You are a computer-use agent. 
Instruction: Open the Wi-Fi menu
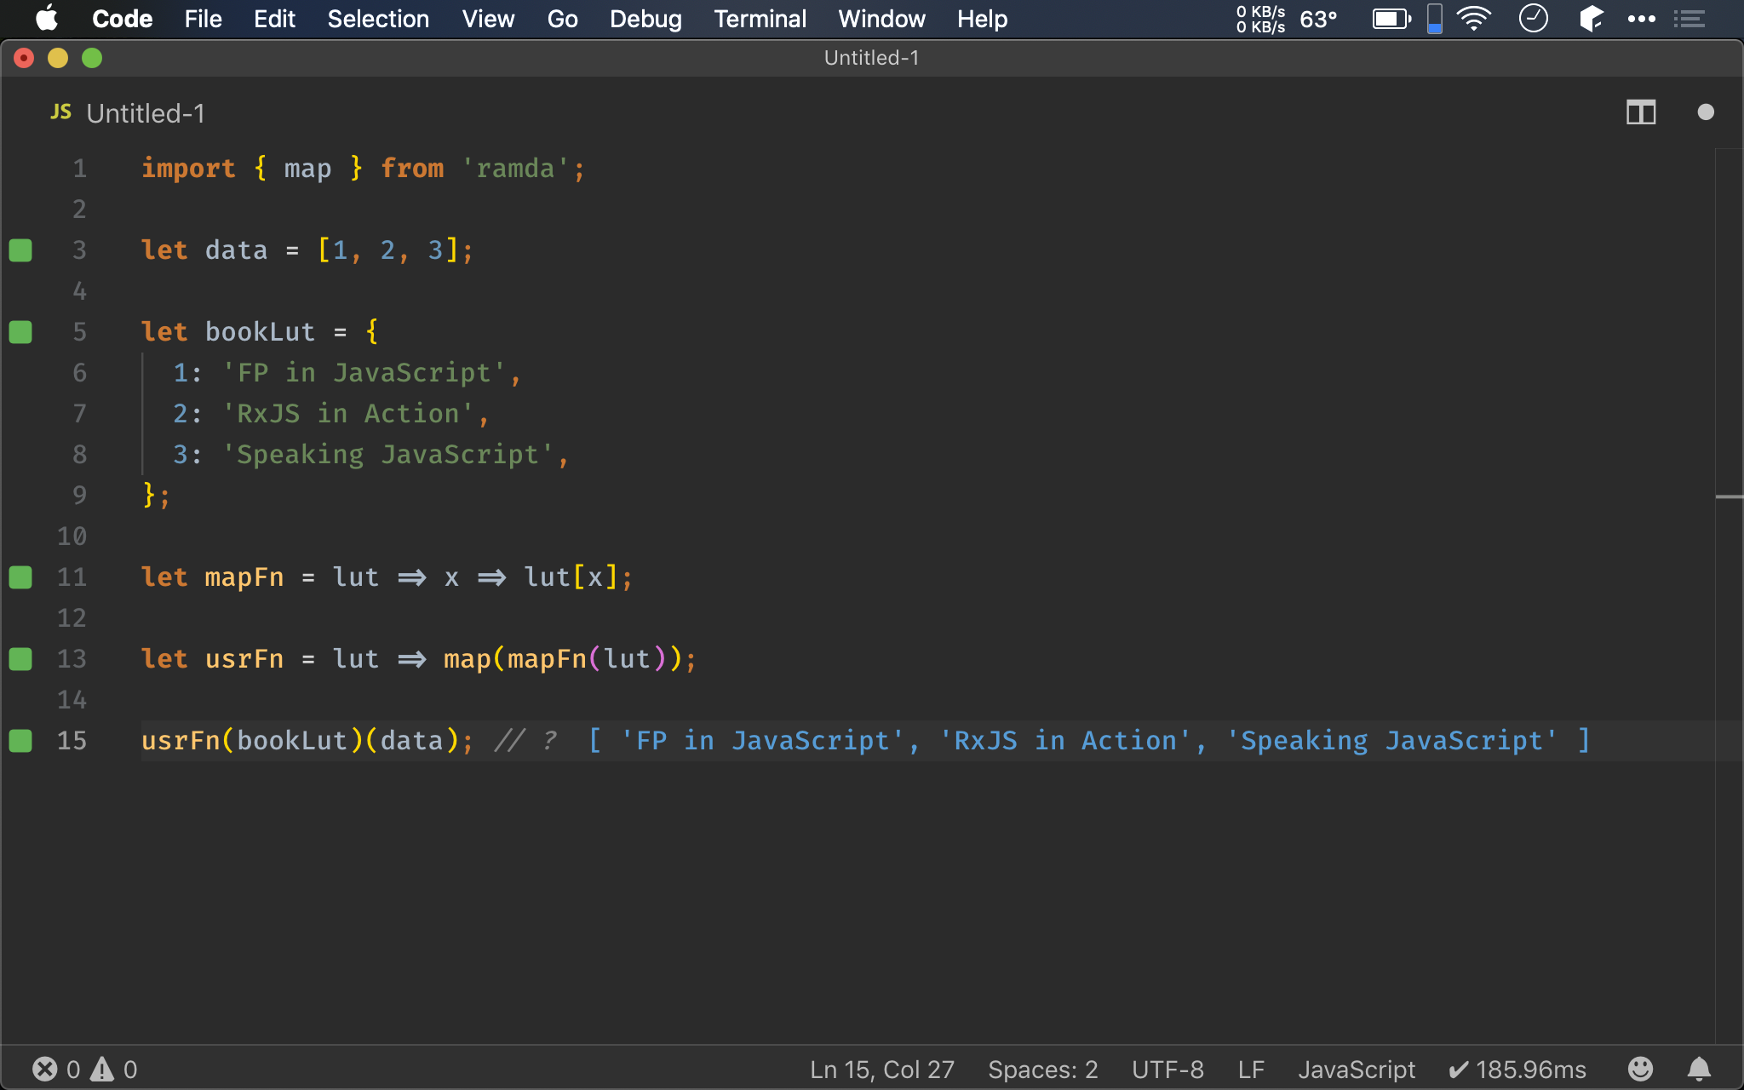click(1474, 19)
